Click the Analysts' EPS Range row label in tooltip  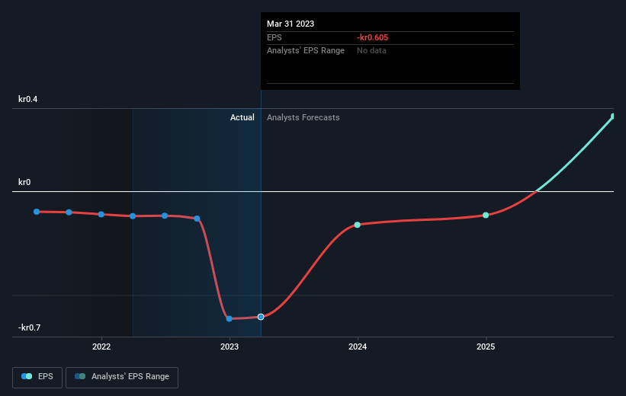coord(306,51)
